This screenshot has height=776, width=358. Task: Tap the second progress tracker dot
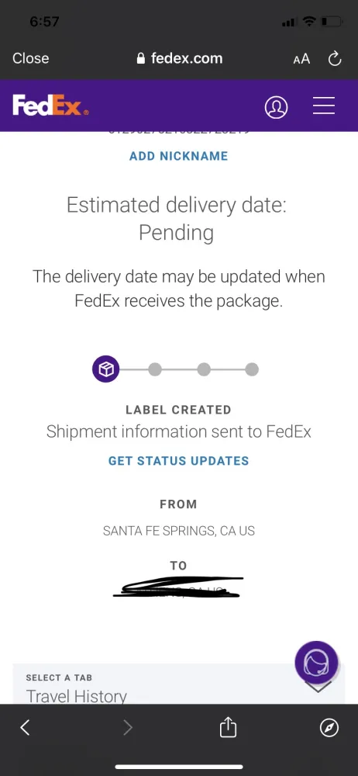click(155, 369)
